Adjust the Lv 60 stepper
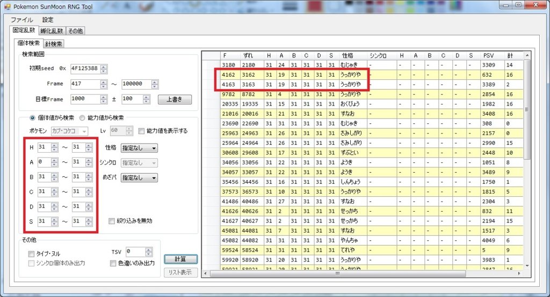Viewport: 550px width, 297px height. (129, 131)
